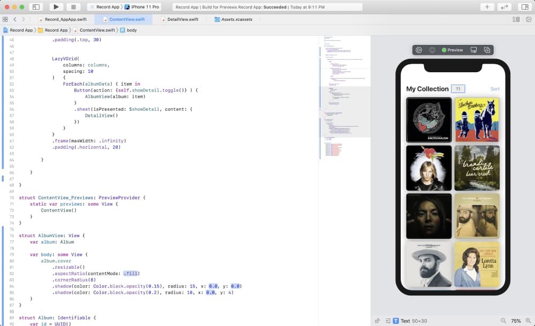
Task: Zoom out the preview canvas
Action: tap(503, 321)
